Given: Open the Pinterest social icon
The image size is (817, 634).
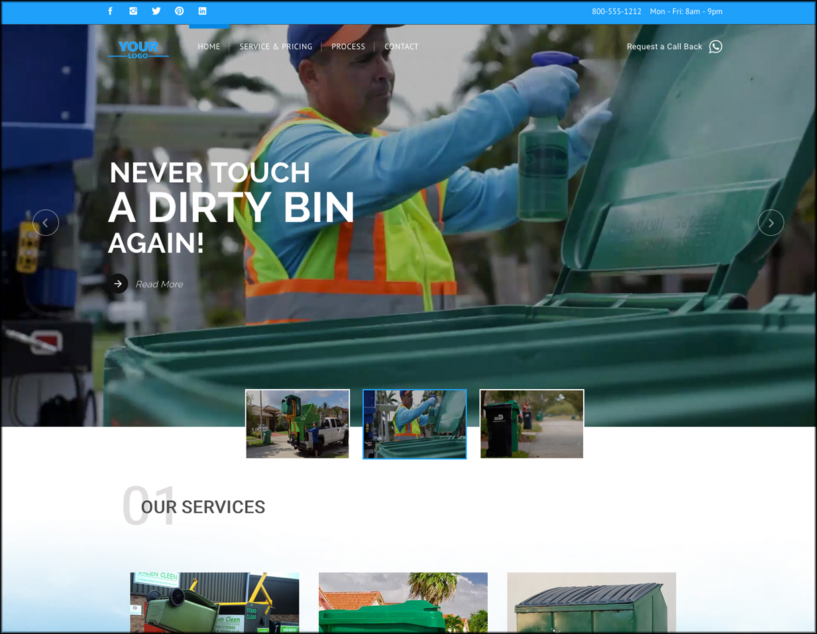Looking at the screenshot, I should (179, 11).
